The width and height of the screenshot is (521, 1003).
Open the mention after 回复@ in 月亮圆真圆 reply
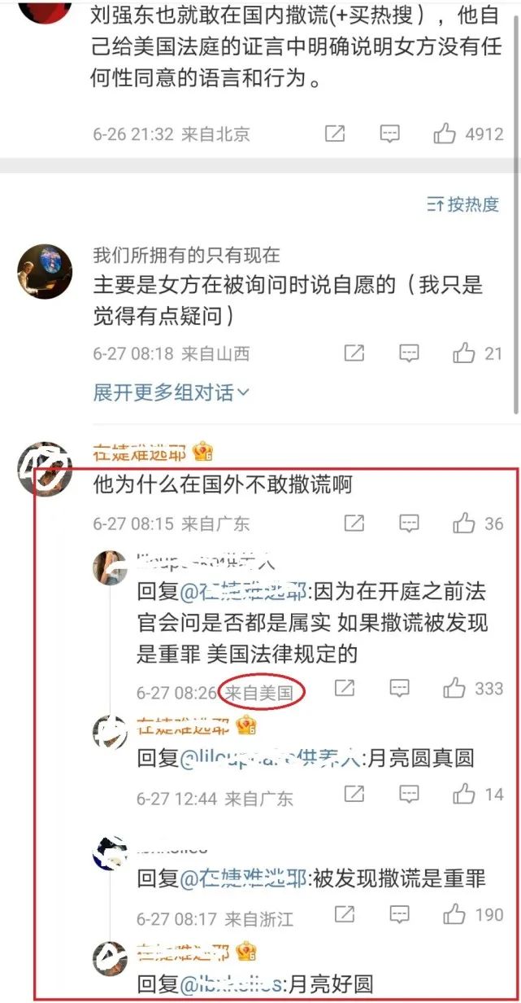pyautogui.click(x=272, y=759)
